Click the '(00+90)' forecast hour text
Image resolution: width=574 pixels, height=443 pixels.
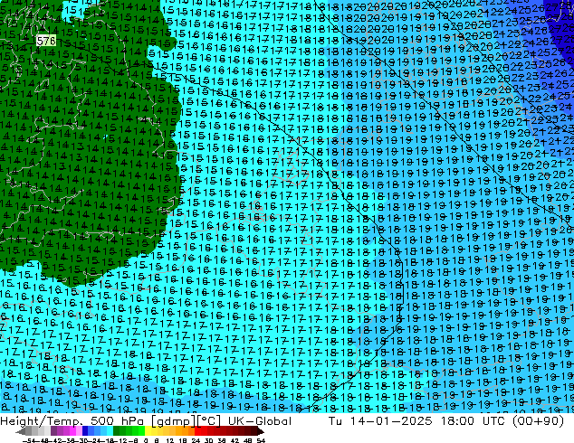(538, 421)
